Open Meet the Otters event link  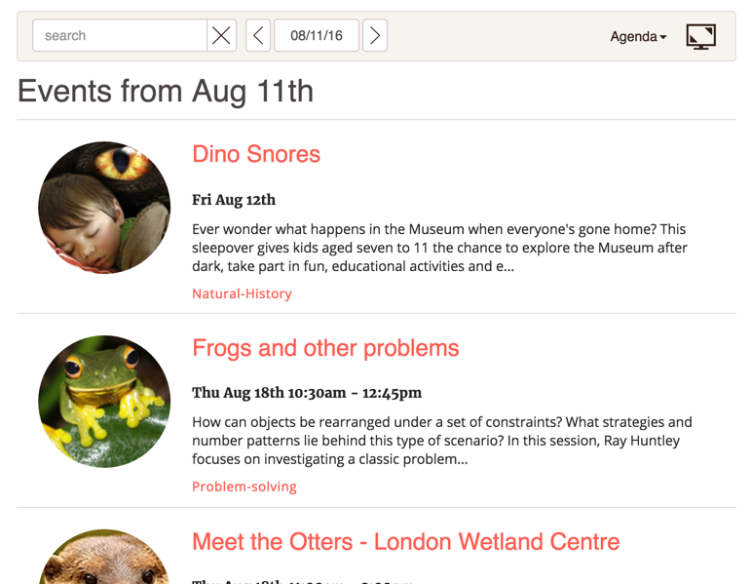[x=405, y=542]
